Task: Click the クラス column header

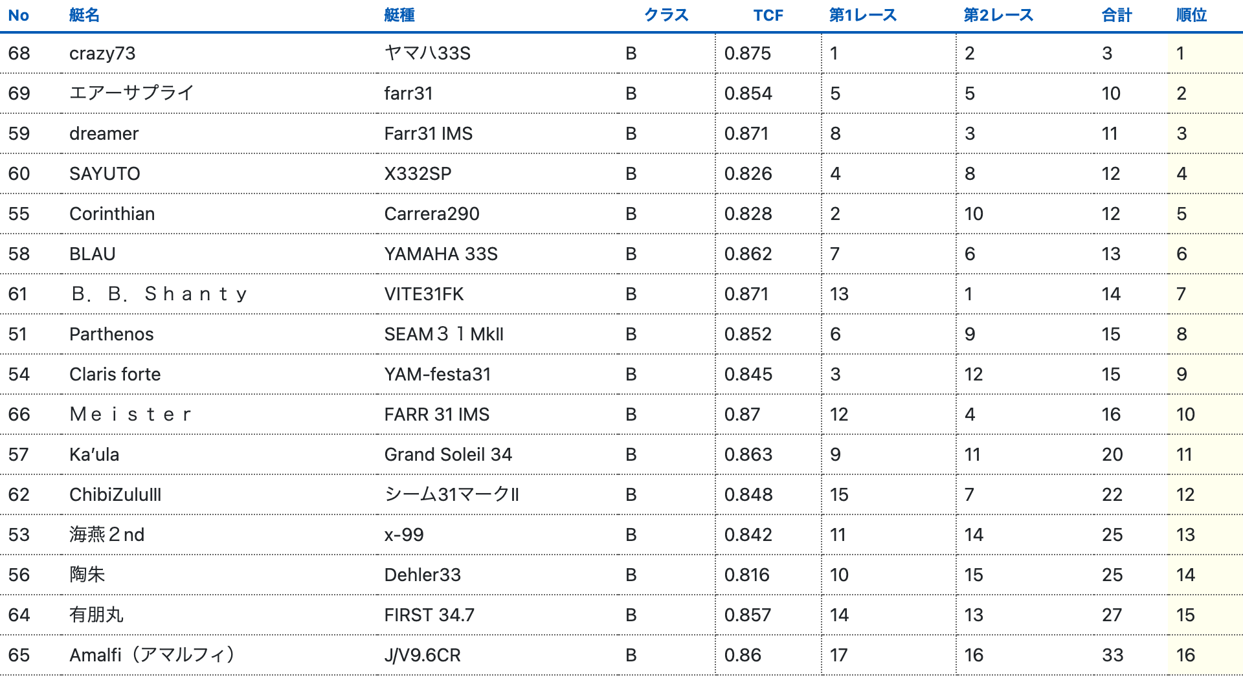Action: click(x=666, y=15)
